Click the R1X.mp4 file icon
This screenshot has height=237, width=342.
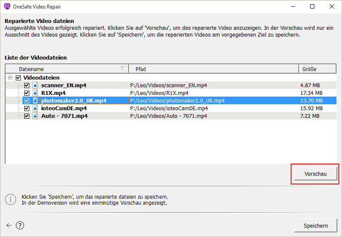point(35,93)
